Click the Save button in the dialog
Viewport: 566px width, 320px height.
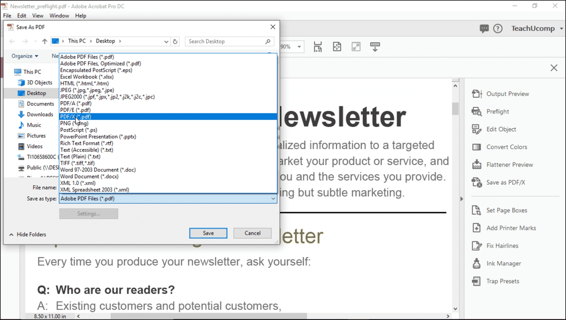pos(208,233)
